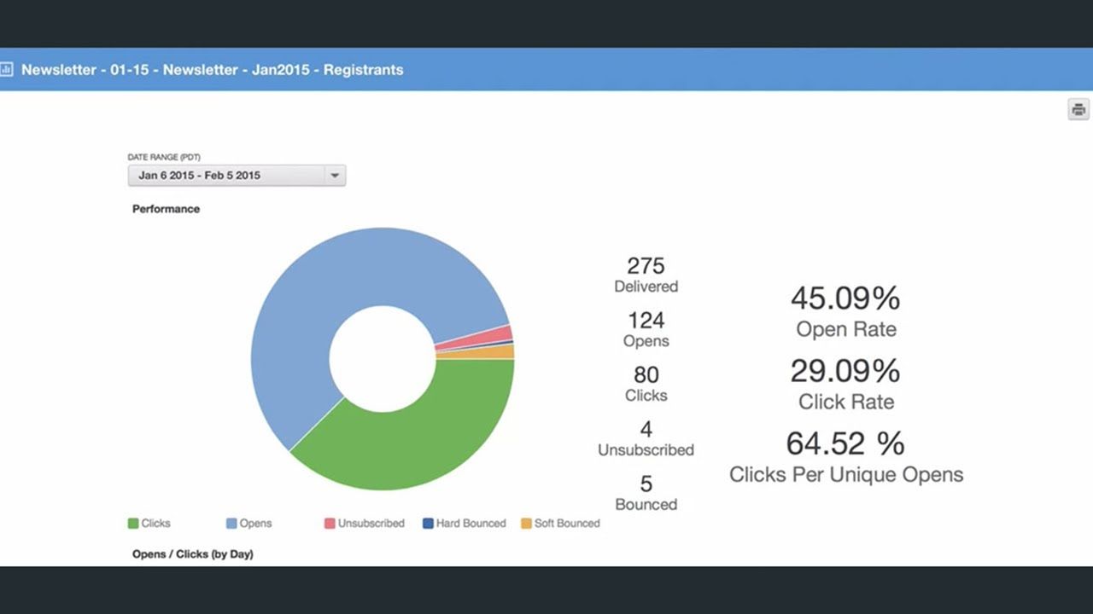
Task: Toggle the Hard Bounced legend entry
Action: coord(464,524)
